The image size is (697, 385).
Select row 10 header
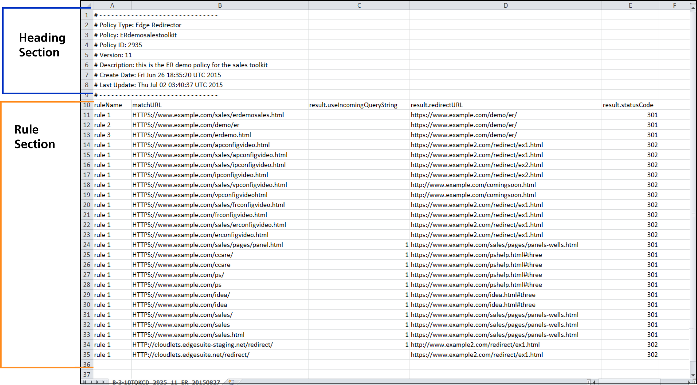pyautogui.click(x=87, y=105)
